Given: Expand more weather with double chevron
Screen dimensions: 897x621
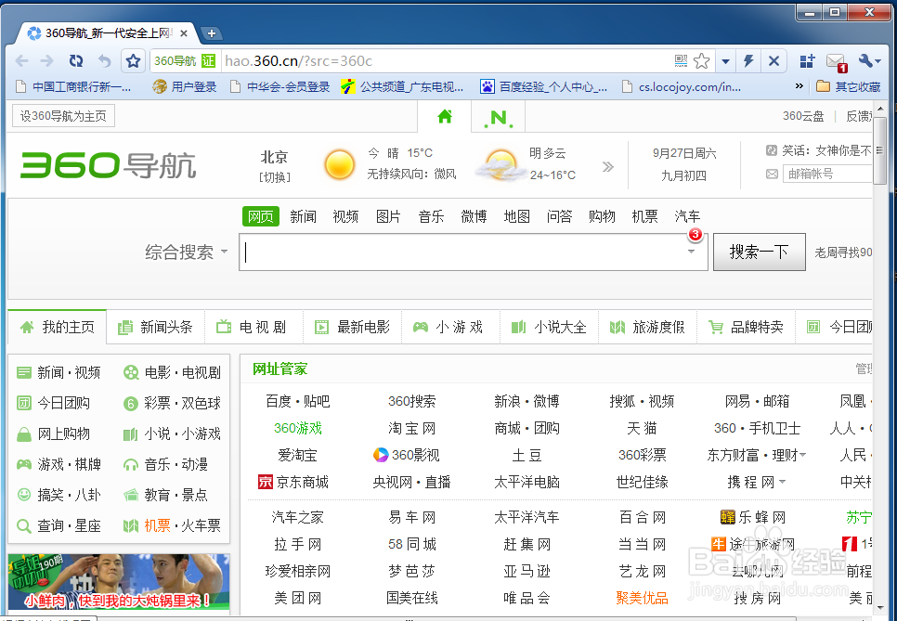Looking at the screenshot, I should (607, 166).
